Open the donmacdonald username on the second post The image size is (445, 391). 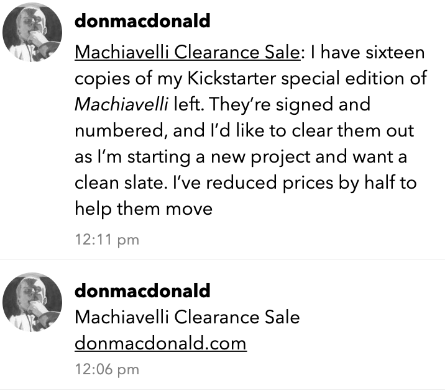pyautogui.click(x=142, y=290)
